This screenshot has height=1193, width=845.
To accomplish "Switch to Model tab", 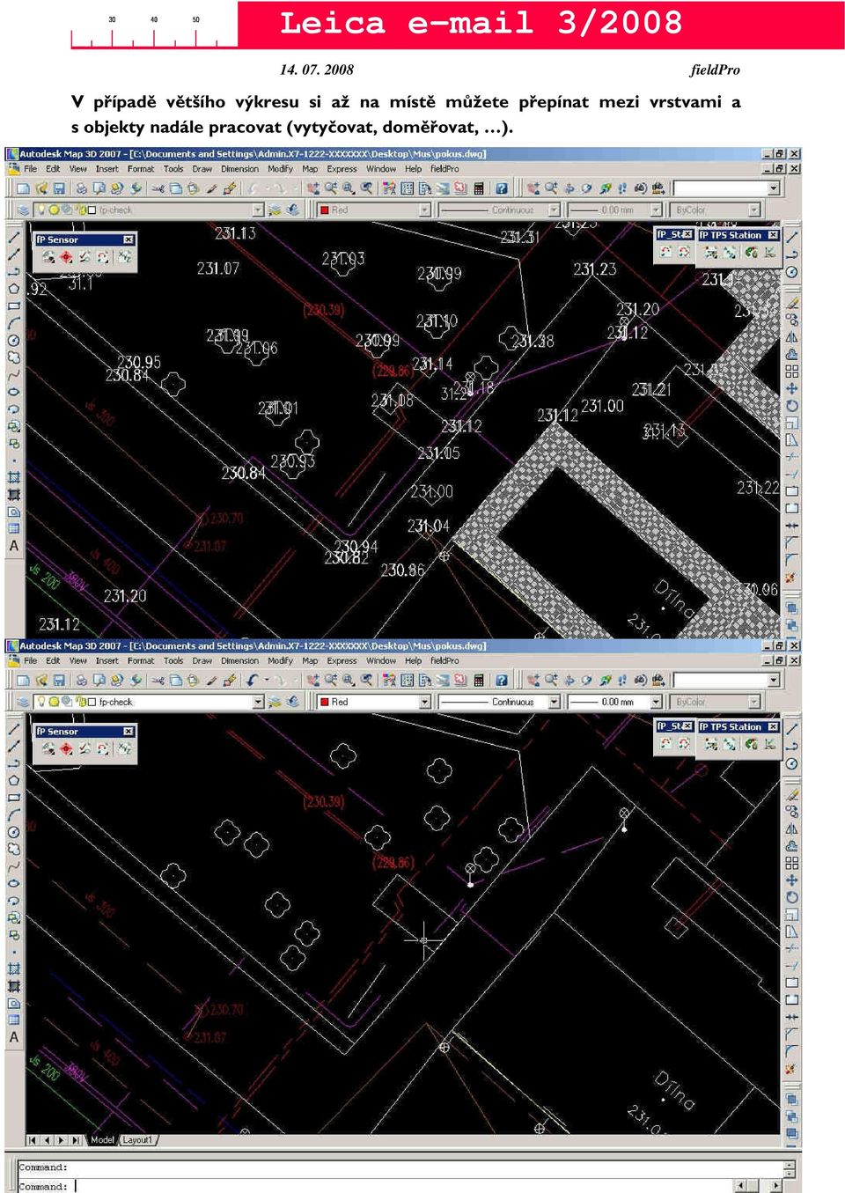I will [102, 1140].
